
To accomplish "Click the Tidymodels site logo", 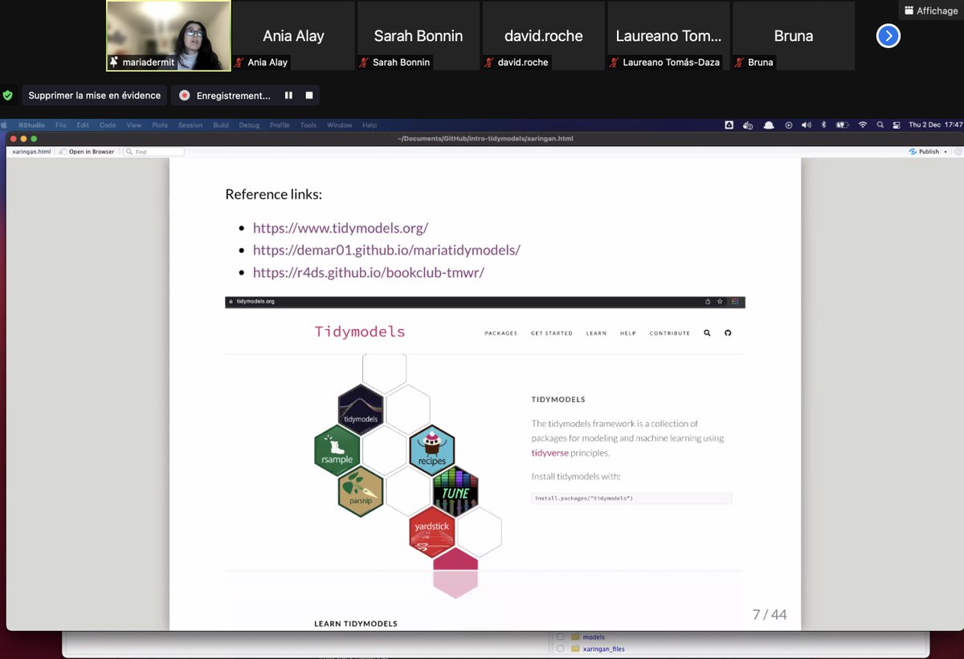I will click(x=360, y=332).
